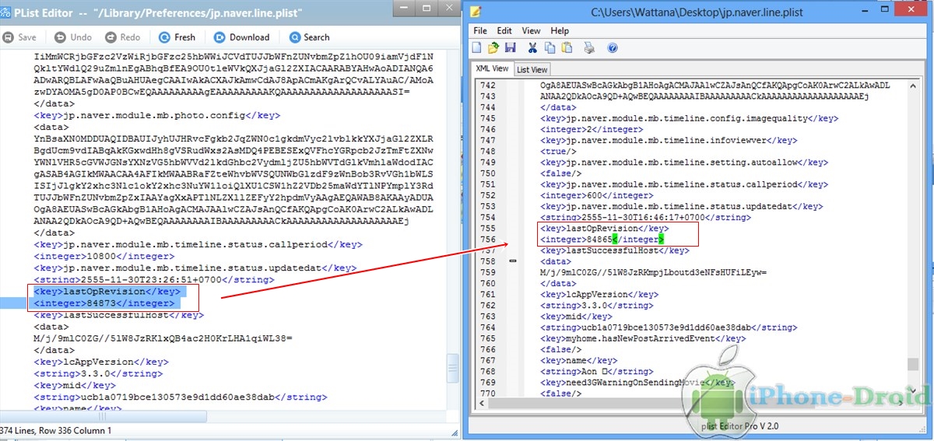Click myhome.hasNewPostArrivedEvent key line
Image resolution: width=934 pixels, height=441 pixels.
click(643, 338)
